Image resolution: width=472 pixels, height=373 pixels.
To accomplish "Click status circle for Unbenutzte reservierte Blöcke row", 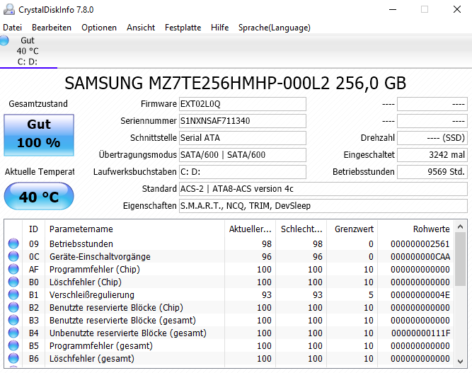I will (13, 333).
